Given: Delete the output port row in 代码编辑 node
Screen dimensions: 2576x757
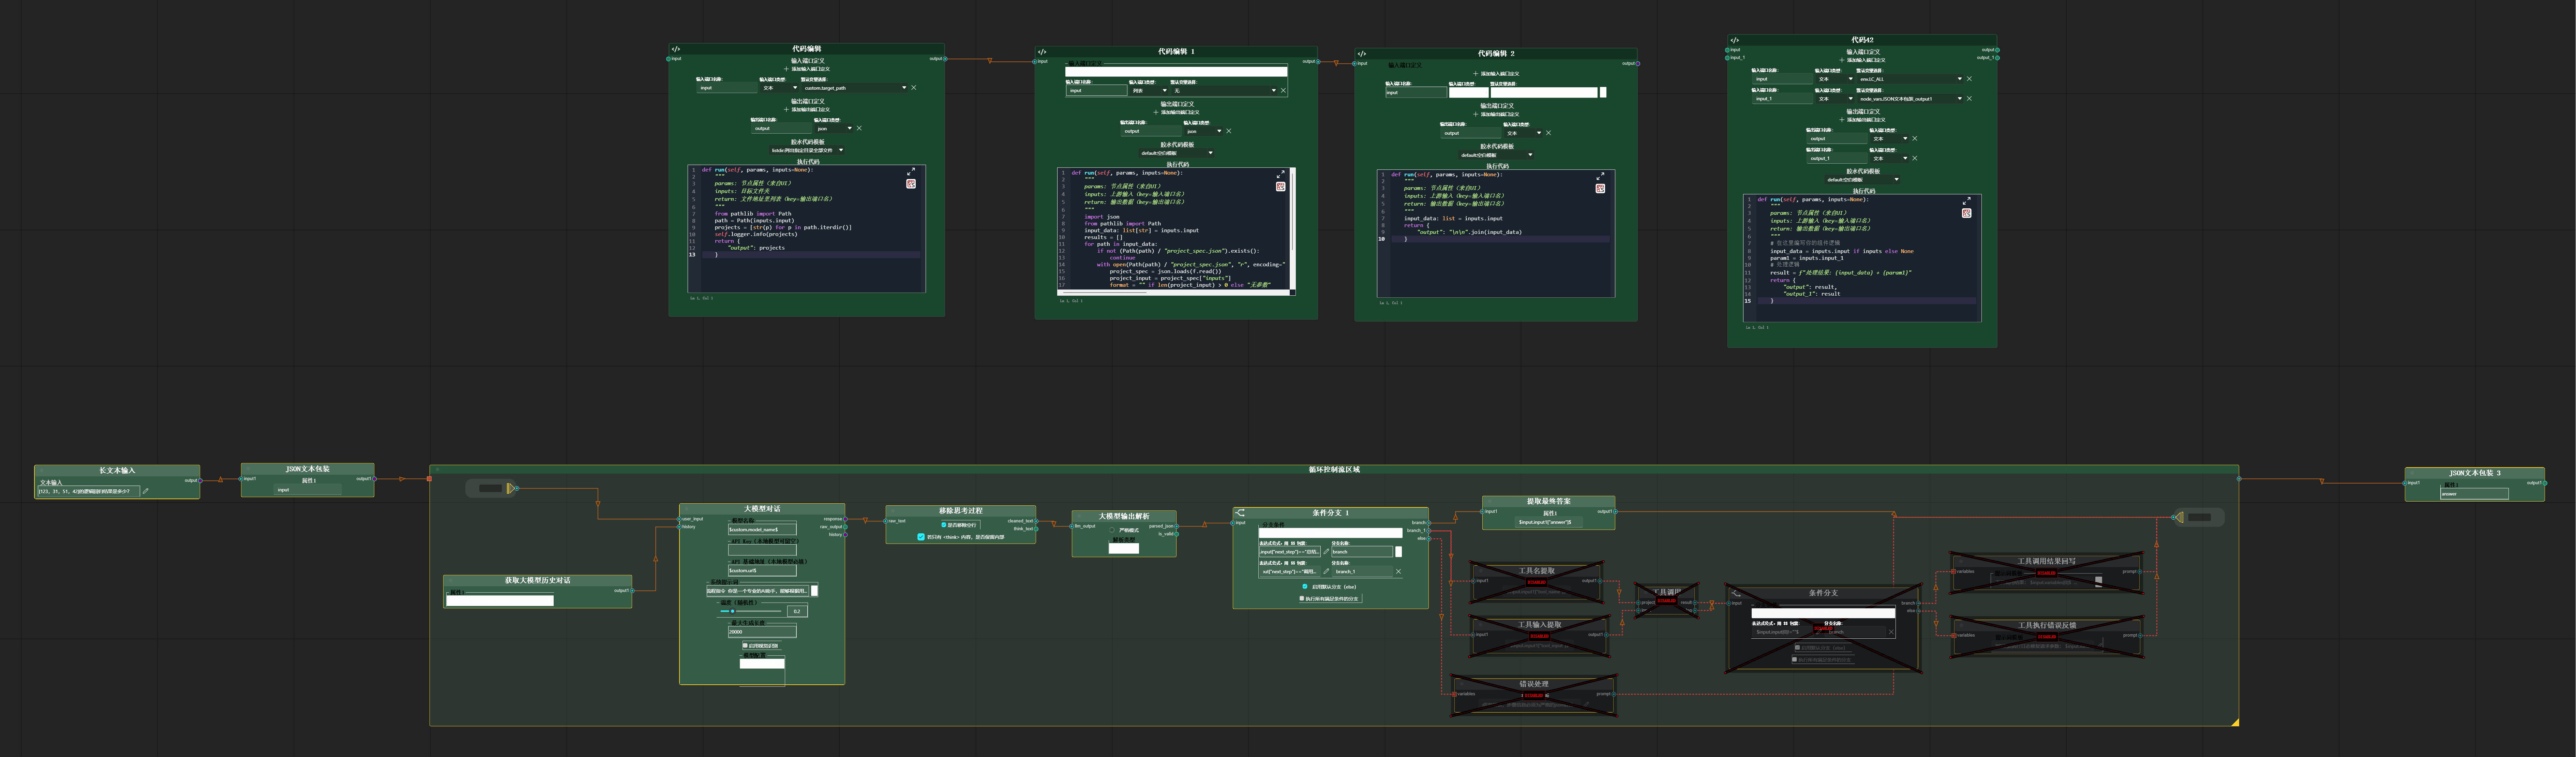Looking at the screenshot, I should click(859, 128).
